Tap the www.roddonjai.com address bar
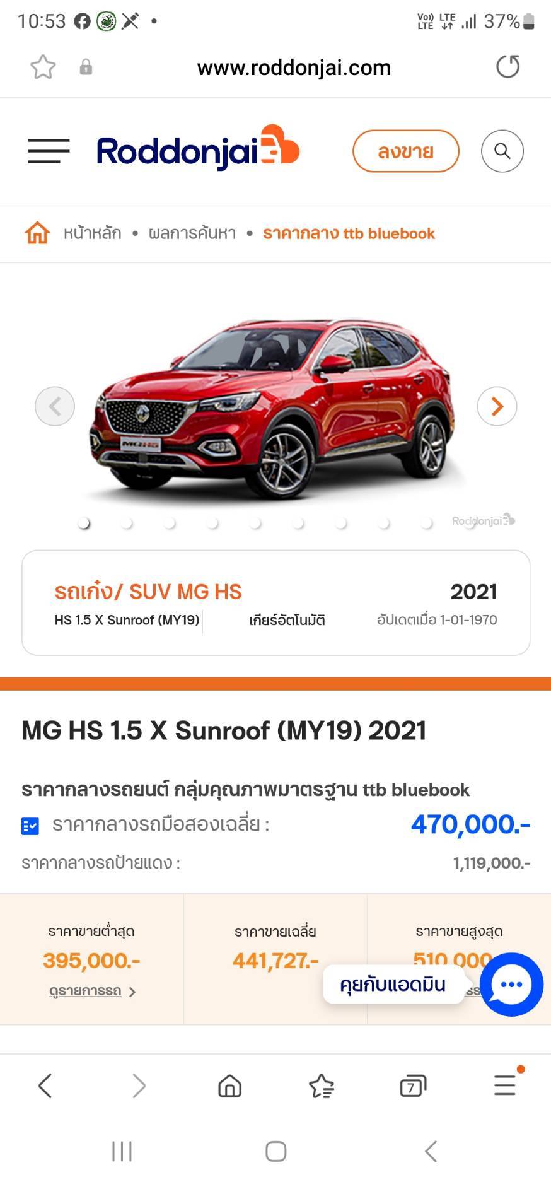The height and width of the screenshot is (1182, 551). pyautogui.click(x=294, y=67)
